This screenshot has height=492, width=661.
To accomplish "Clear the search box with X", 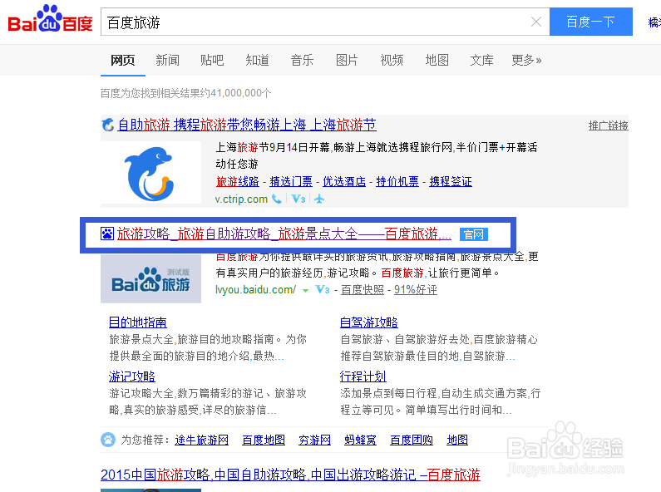I will [535, 22].
